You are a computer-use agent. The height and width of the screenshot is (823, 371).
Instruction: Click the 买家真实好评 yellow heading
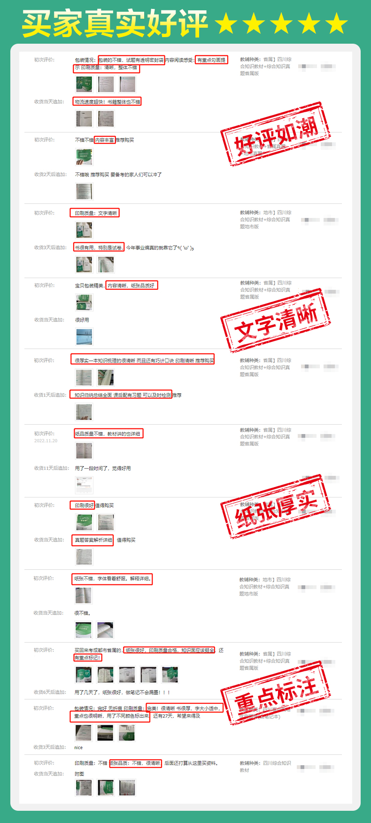(115, 23)
